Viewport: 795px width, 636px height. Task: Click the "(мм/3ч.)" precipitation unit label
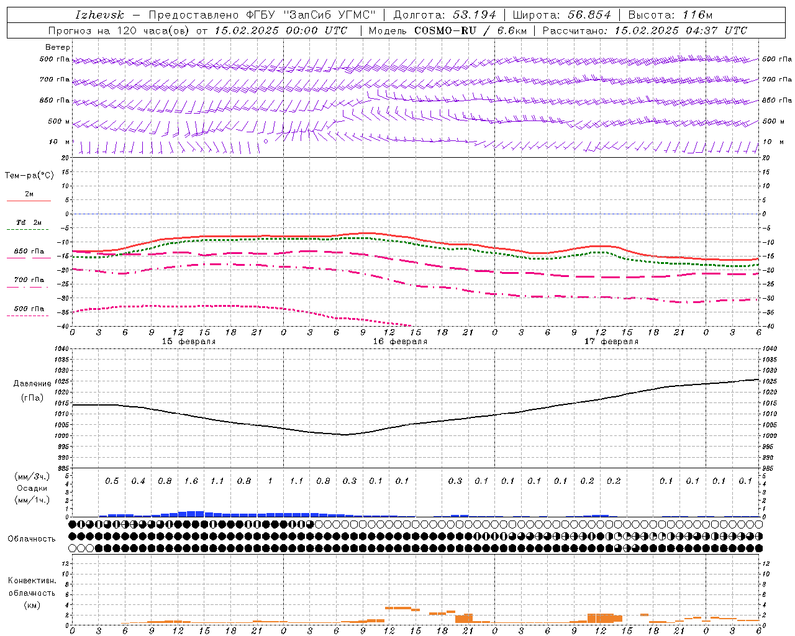coord(32,476)
